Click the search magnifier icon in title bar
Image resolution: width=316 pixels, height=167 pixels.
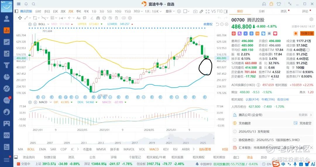click(33, 4)
